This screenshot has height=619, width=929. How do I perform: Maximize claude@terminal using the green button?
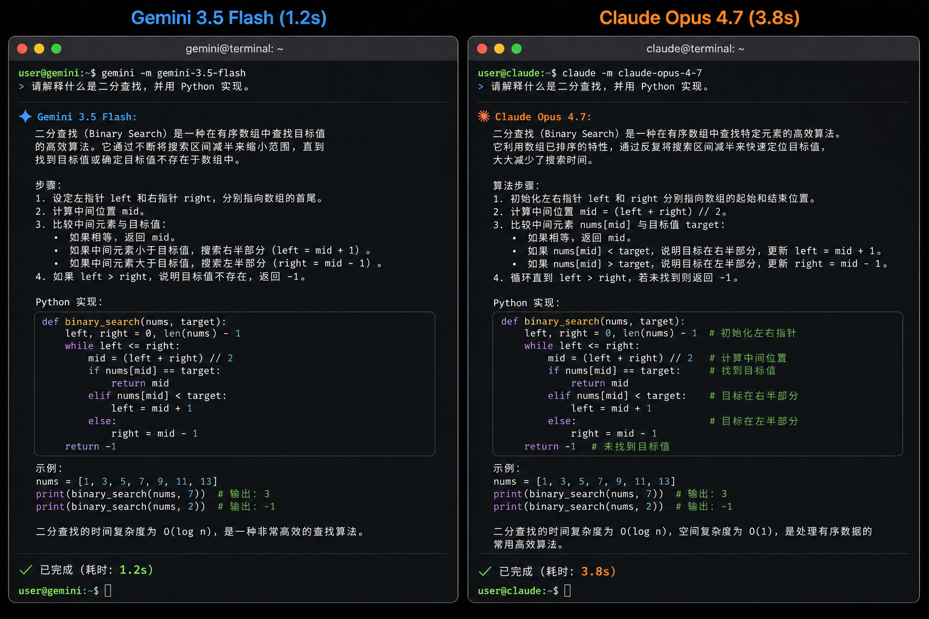tap(517, 48)
